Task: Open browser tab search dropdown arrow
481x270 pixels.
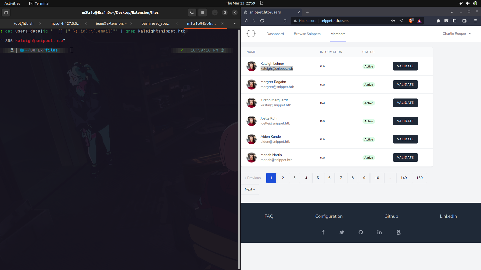Action: [452, 12]
